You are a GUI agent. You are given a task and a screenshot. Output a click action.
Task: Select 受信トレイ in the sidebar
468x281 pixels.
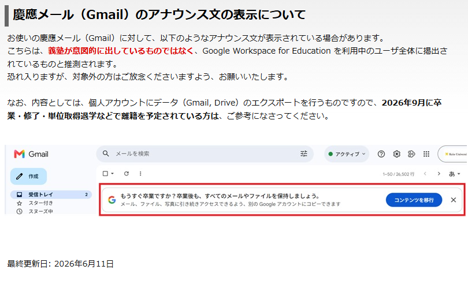[51, 194]
